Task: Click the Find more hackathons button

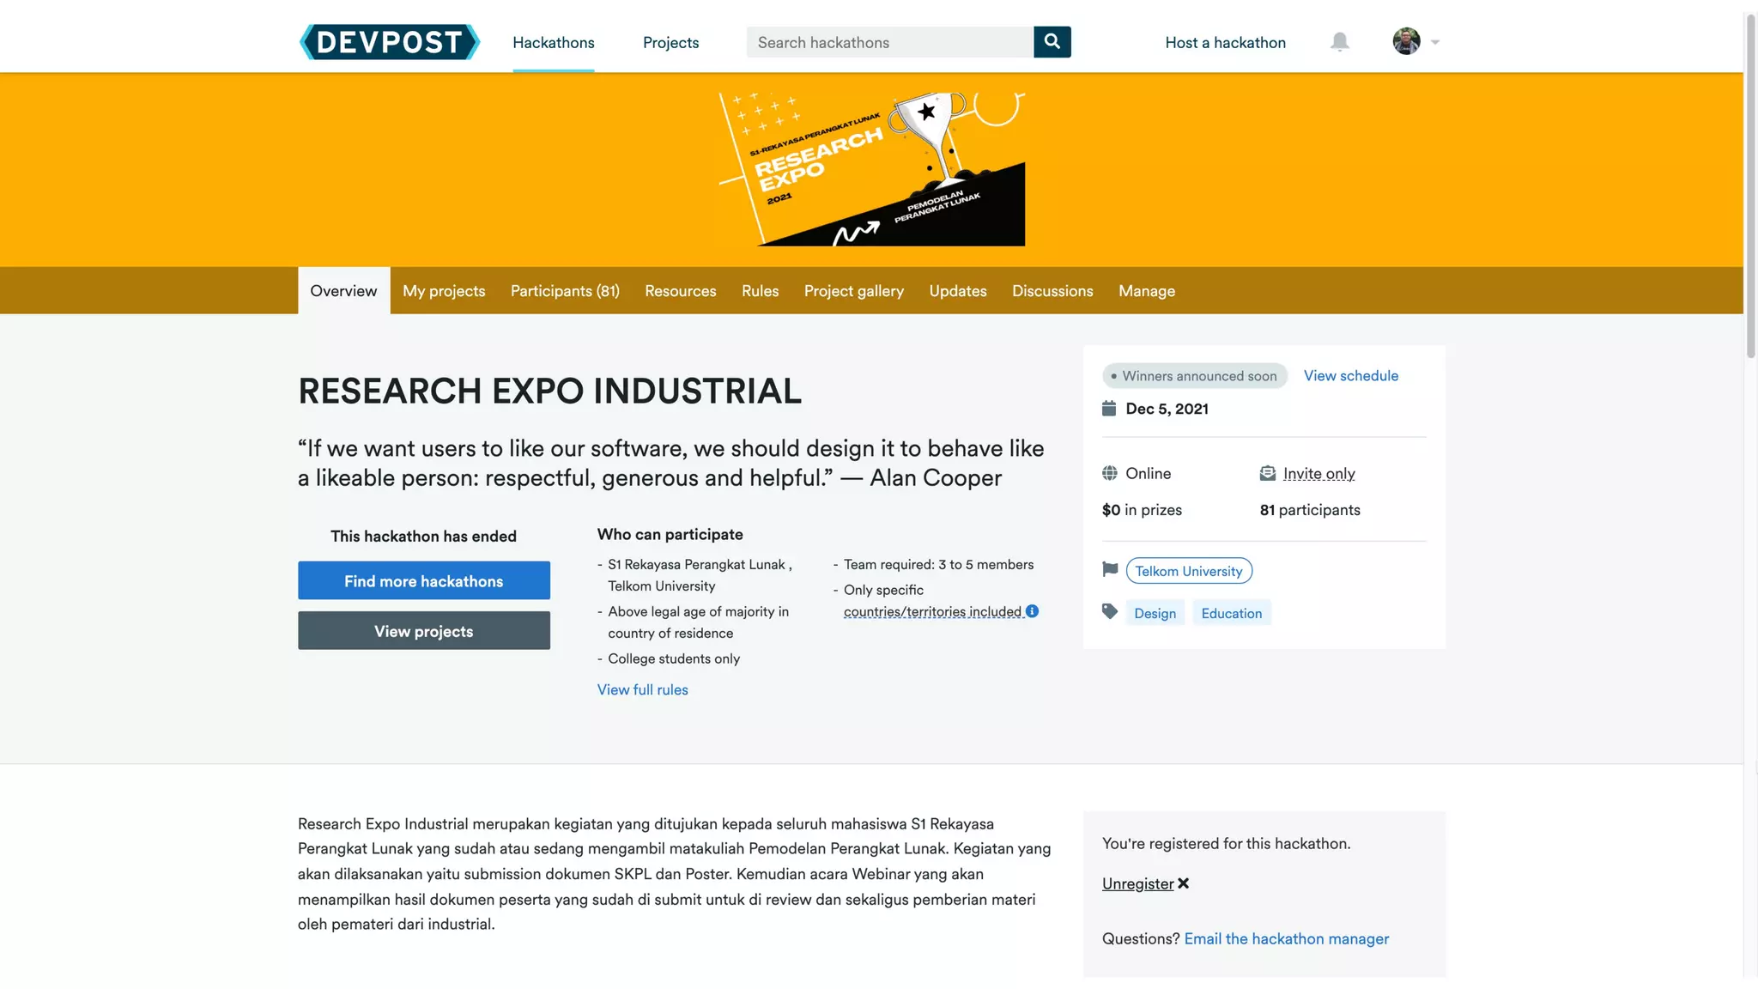Action: coord(423,581)
